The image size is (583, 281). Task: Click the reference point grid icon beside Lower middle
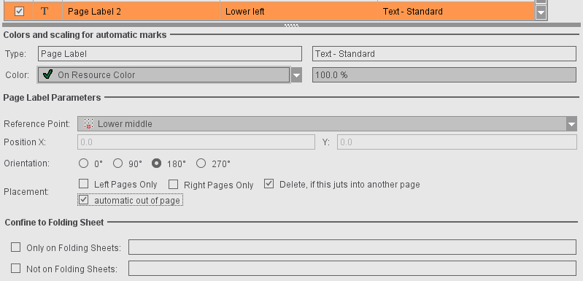[88, 124]
